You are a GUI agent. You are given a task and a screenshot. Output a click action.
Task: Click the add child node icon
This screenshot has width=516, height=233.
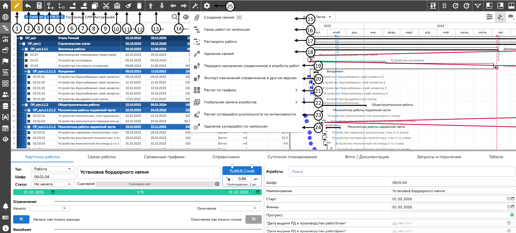(x=50, y=6)
